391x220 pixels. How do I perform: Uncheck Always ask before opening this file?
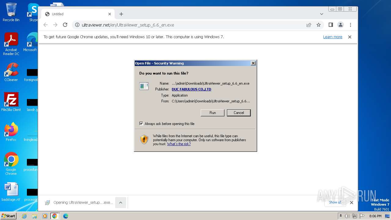point(141,124)
